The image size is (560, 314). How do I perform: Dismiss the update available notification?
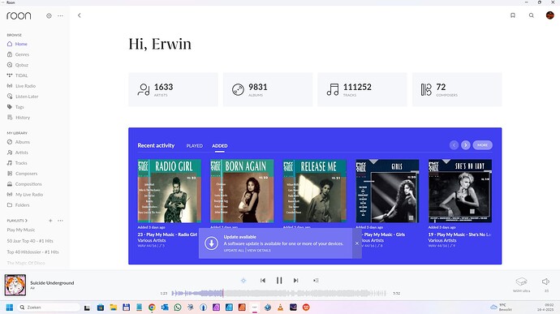(x=357, y=243)
